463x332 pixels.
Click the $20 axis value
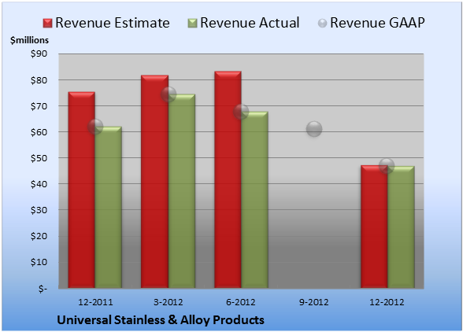[39, 236]
